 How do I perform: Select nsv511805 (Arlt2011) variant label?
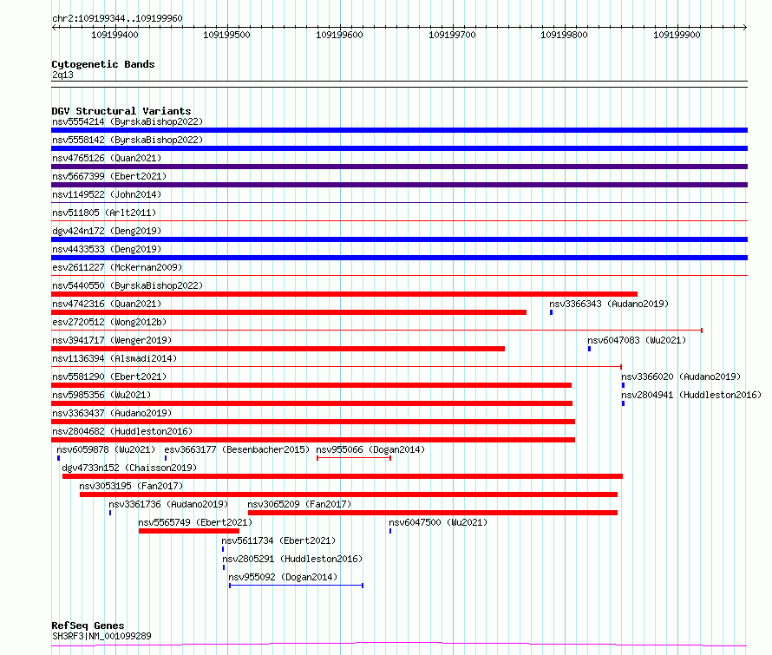(x=104, y=213)
